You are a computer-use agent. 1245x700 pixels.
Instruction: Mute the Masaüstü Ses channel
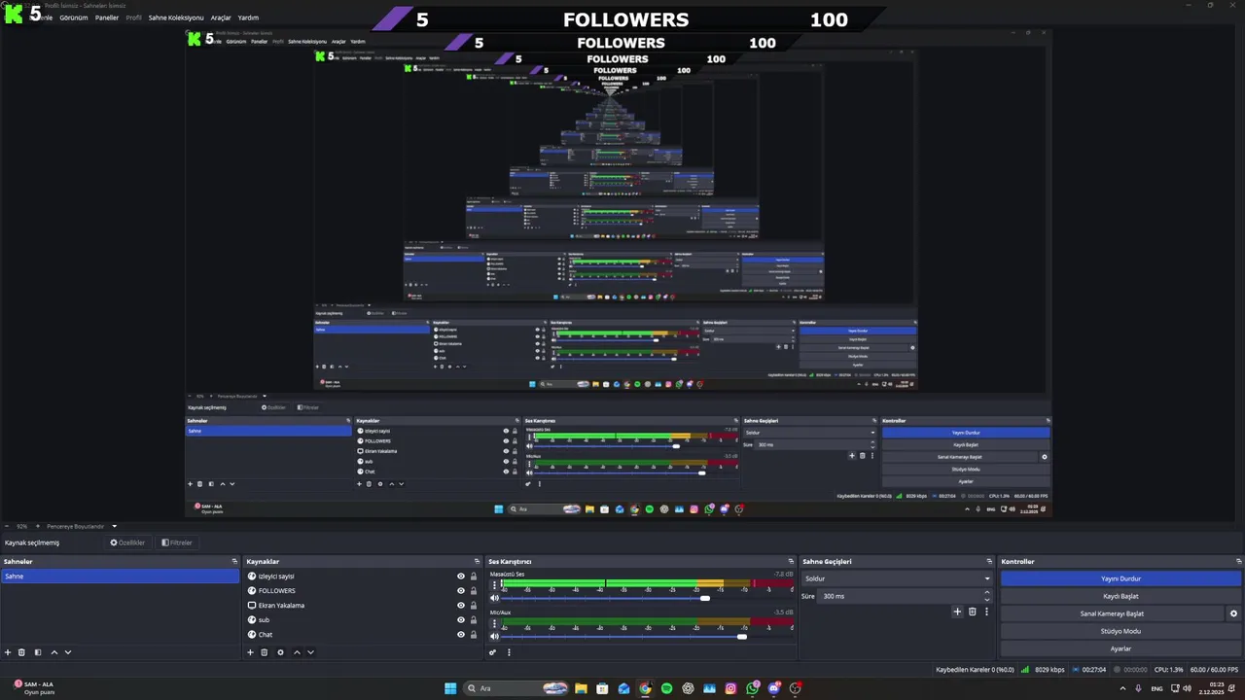(494, 598)
